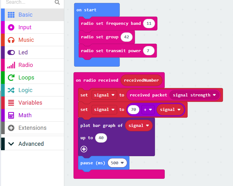This screenshot has width=233, height=186.
Task: Open the Variables category
Action: [30, 103]
